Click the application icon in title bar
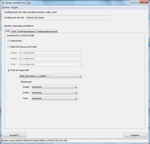Viewport: 150px width, 144px height. [3, 3]
